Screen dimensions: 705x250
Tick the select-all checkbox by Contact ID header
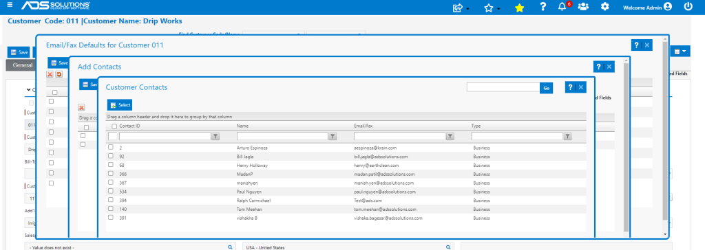click(x=114, y=126)
